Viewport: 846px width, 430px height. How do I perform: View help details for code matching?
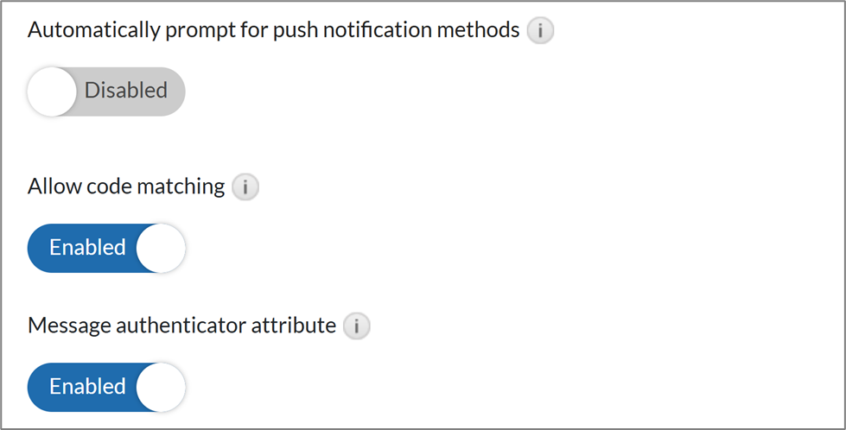tap(245, 187)
